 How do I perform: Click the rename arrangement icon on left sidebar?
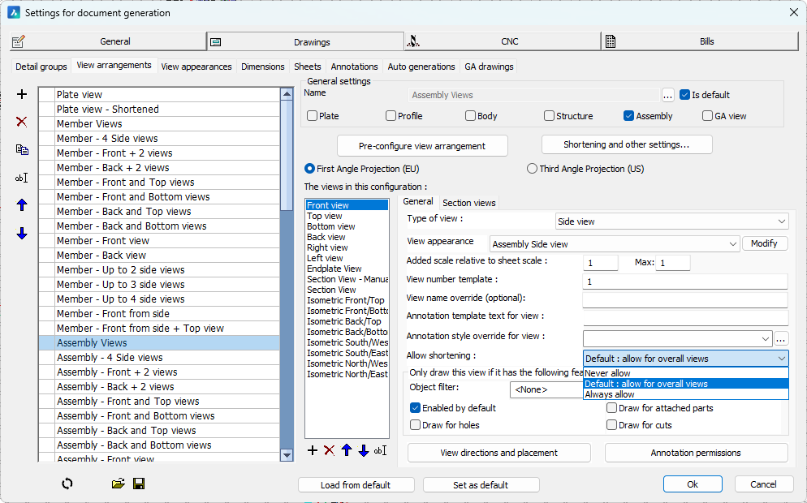pos(22,178)
